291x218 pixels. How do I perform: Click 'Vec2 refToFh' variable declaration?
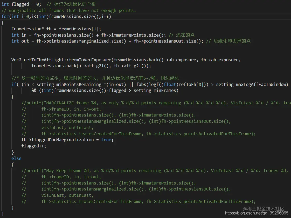point(26,60)
